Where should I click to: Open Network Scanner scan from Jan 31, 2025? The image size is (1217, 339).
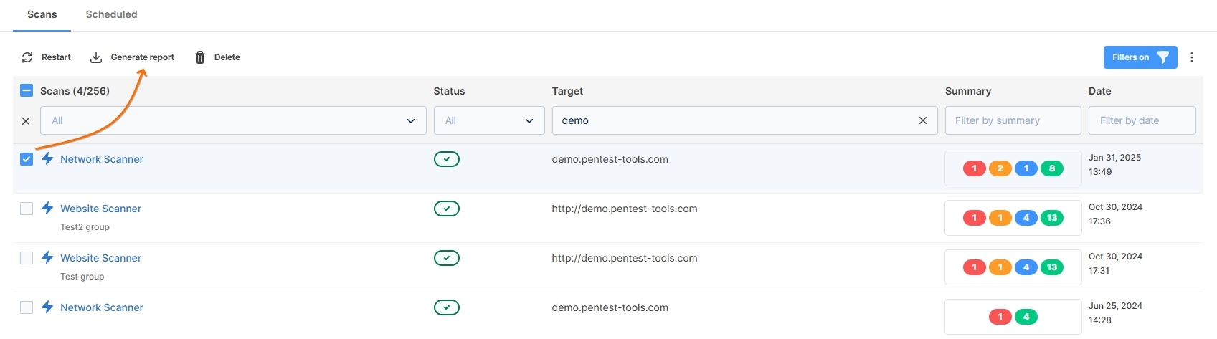102,159
